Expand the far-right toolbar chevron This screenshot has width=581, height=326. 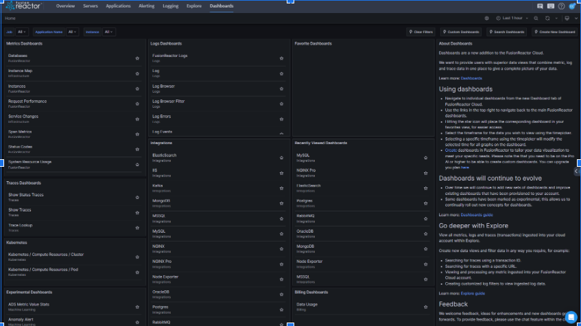(x=576, y=18)
